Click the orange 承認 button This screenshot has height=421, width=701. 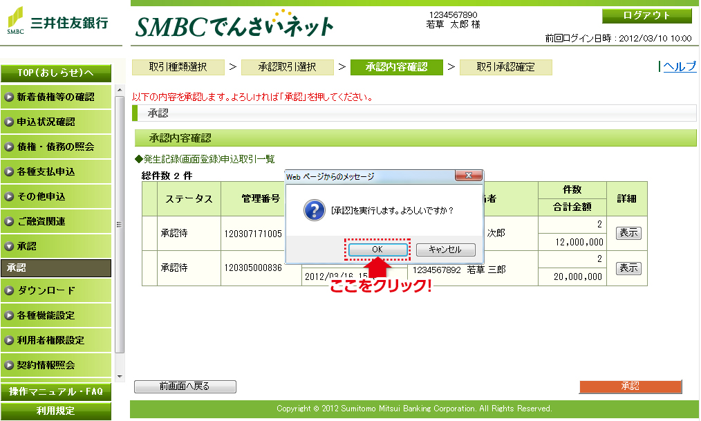(x=630, y=386)
